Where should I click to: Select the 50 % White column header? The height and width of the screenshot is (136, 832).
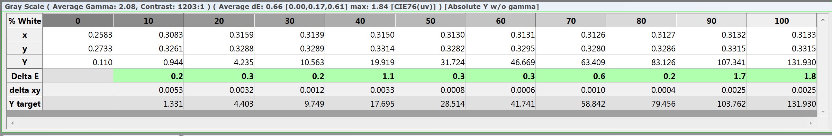point(431,21)
